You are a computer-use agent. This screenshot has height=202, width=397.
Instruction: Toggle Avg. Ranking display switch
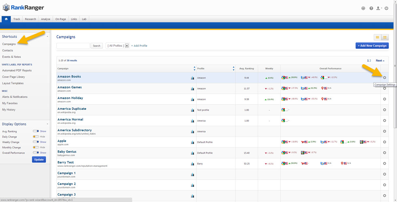36,131
